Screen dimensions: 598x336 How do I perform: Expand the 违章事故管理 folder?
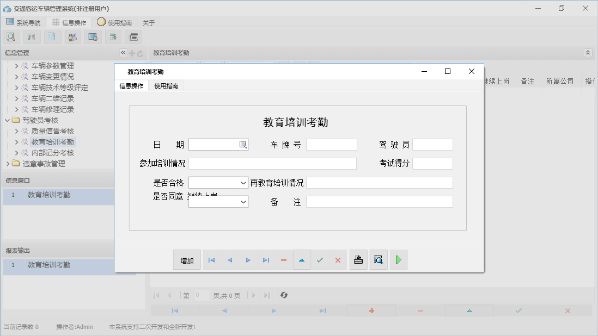[x=8, y=164]
